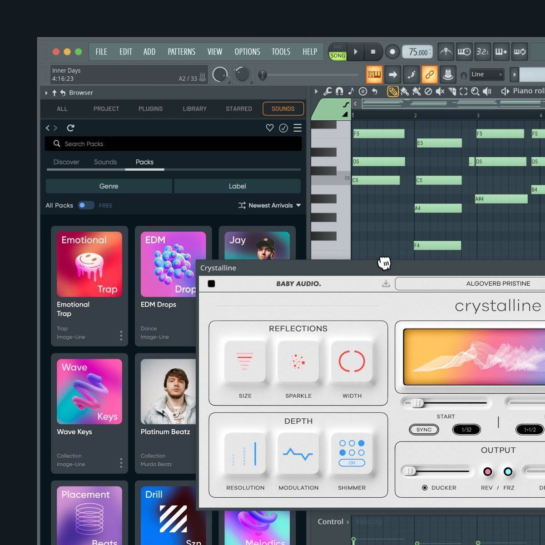Screen dimensions: 545x545
Task: Click the metronome icon in the top toolbar
Action: point(446,52)
